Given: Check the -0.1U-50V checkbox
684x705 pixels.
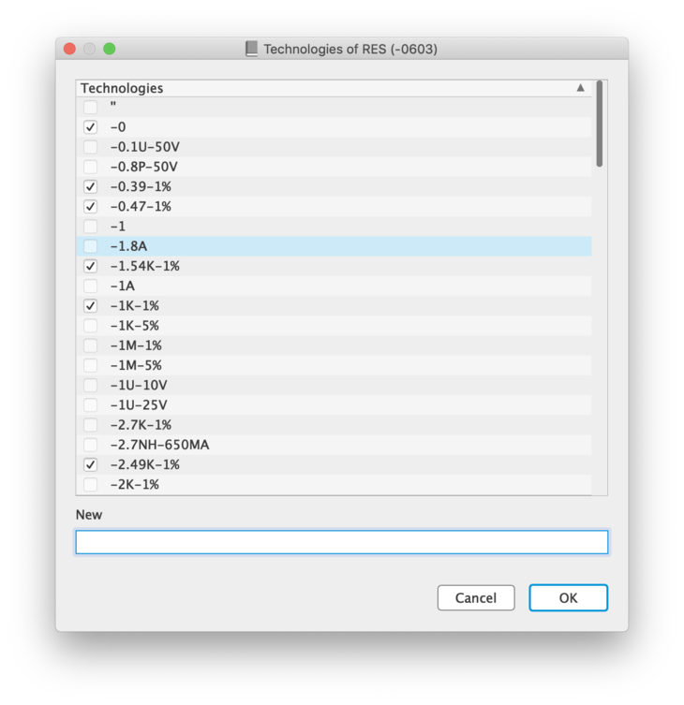Looking at the screenshot, I should pyautogui.click(x=91, y=147).
